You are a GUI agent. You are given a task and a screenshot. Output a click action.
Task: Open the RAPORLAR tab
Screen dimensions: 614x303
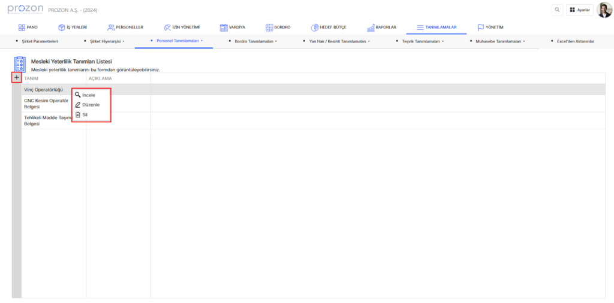pos(381,28)
